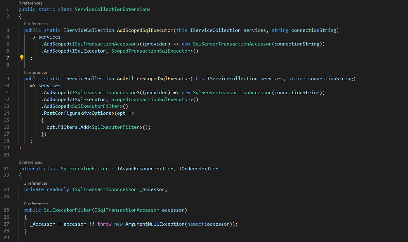Click "0 references" above the SqlExecutorFilter constructor
Screen dimensions: 408x242
tap(35, 204)
